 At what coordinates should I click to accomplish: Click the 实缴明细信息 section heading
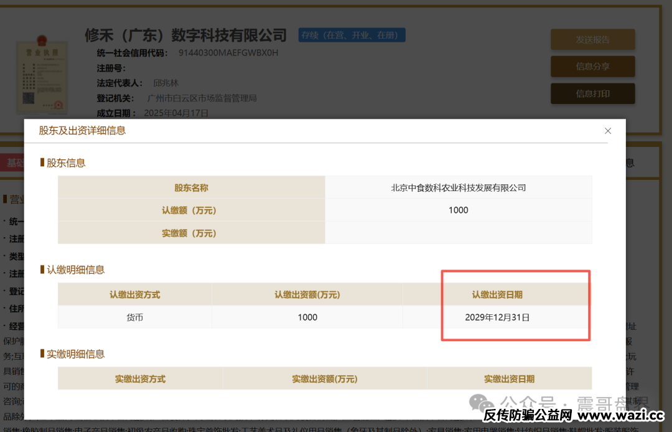click(75, 354)
